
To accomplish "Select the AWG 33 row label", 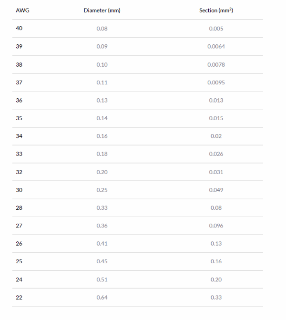I will pyautogui.click(x=19, y=154).
